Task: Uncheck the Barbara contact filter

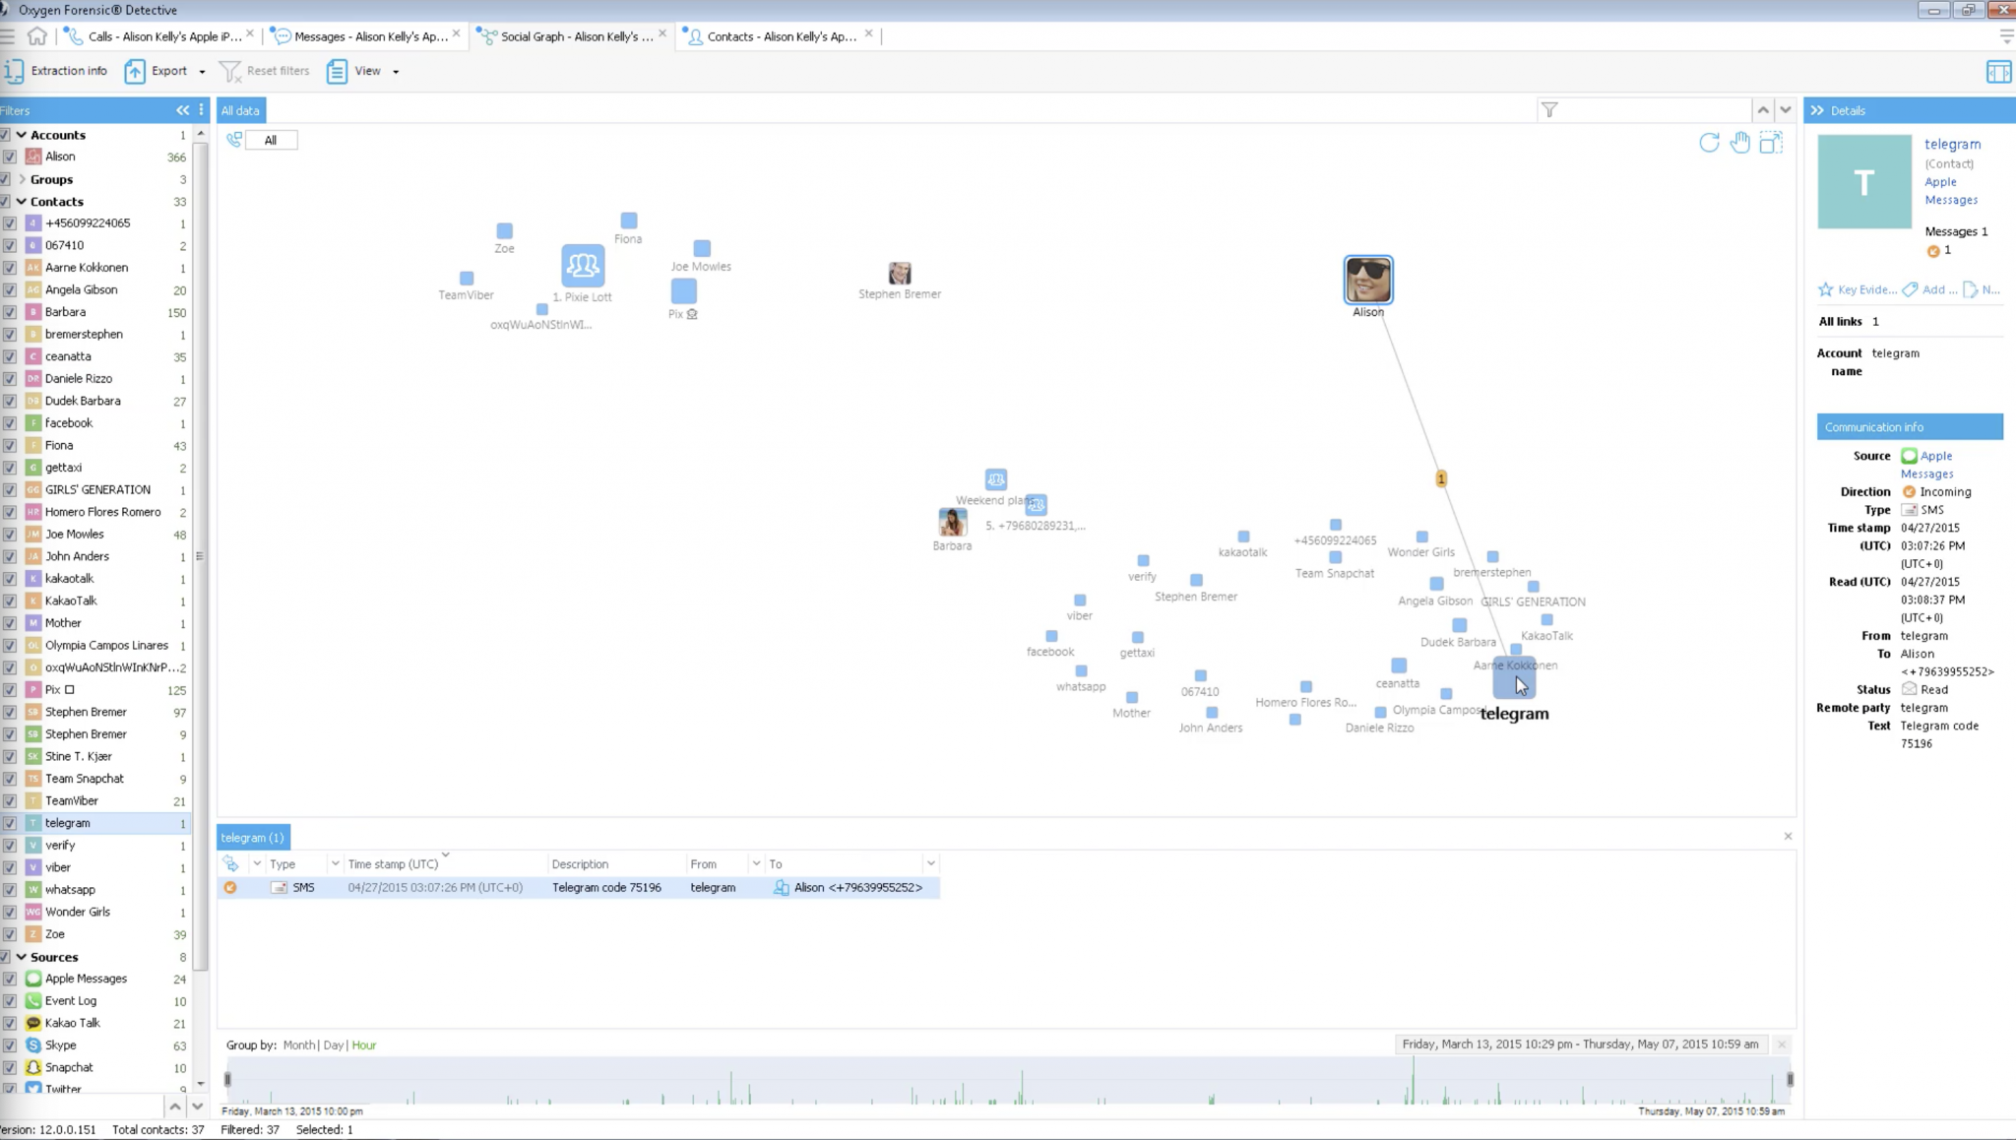Action: 9,311
